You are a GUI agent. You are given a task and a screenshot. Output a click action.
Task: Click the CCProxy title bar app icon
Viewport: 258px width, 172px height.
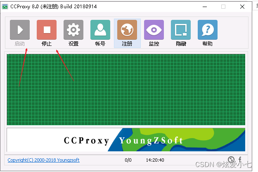(5, 7)
